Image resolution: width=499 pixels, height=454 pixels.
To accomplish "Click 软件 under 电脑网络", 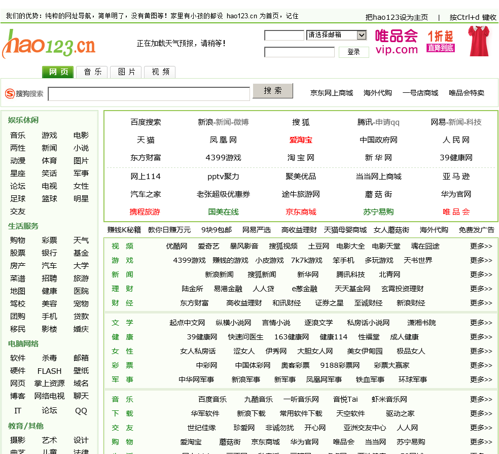I will 18,359.
